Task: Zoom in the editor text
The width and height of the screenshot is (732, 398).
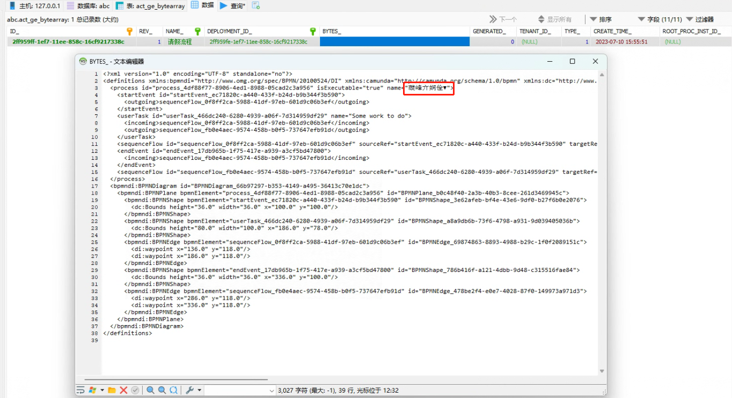Action: pos(150,390)
